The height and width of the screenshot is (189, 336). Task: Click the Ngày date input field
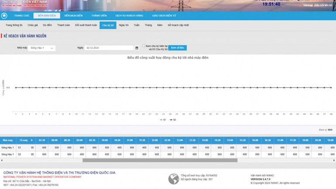point(109,48)
